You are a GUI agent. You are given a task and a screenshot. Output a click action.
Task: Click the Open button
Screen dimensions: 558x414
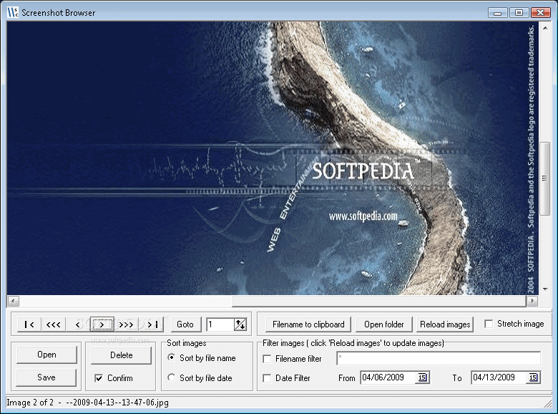[x=46, y=355]
